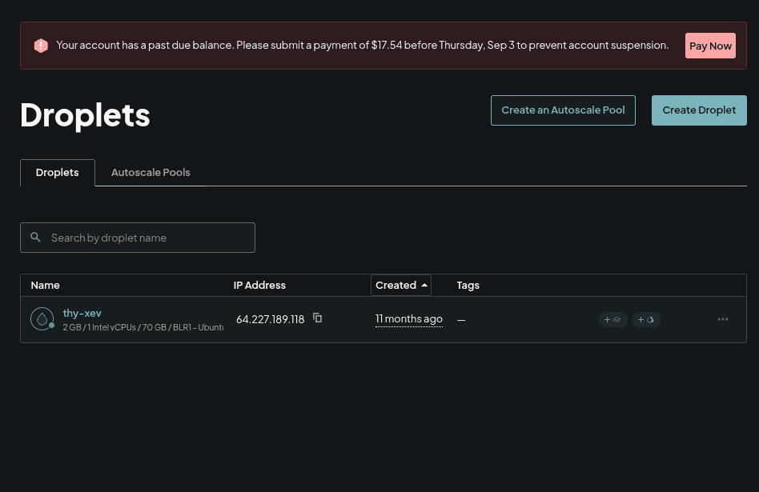The image size is (759, 492).
Task: Click the IP Address column header
Action: coord(259,286)
